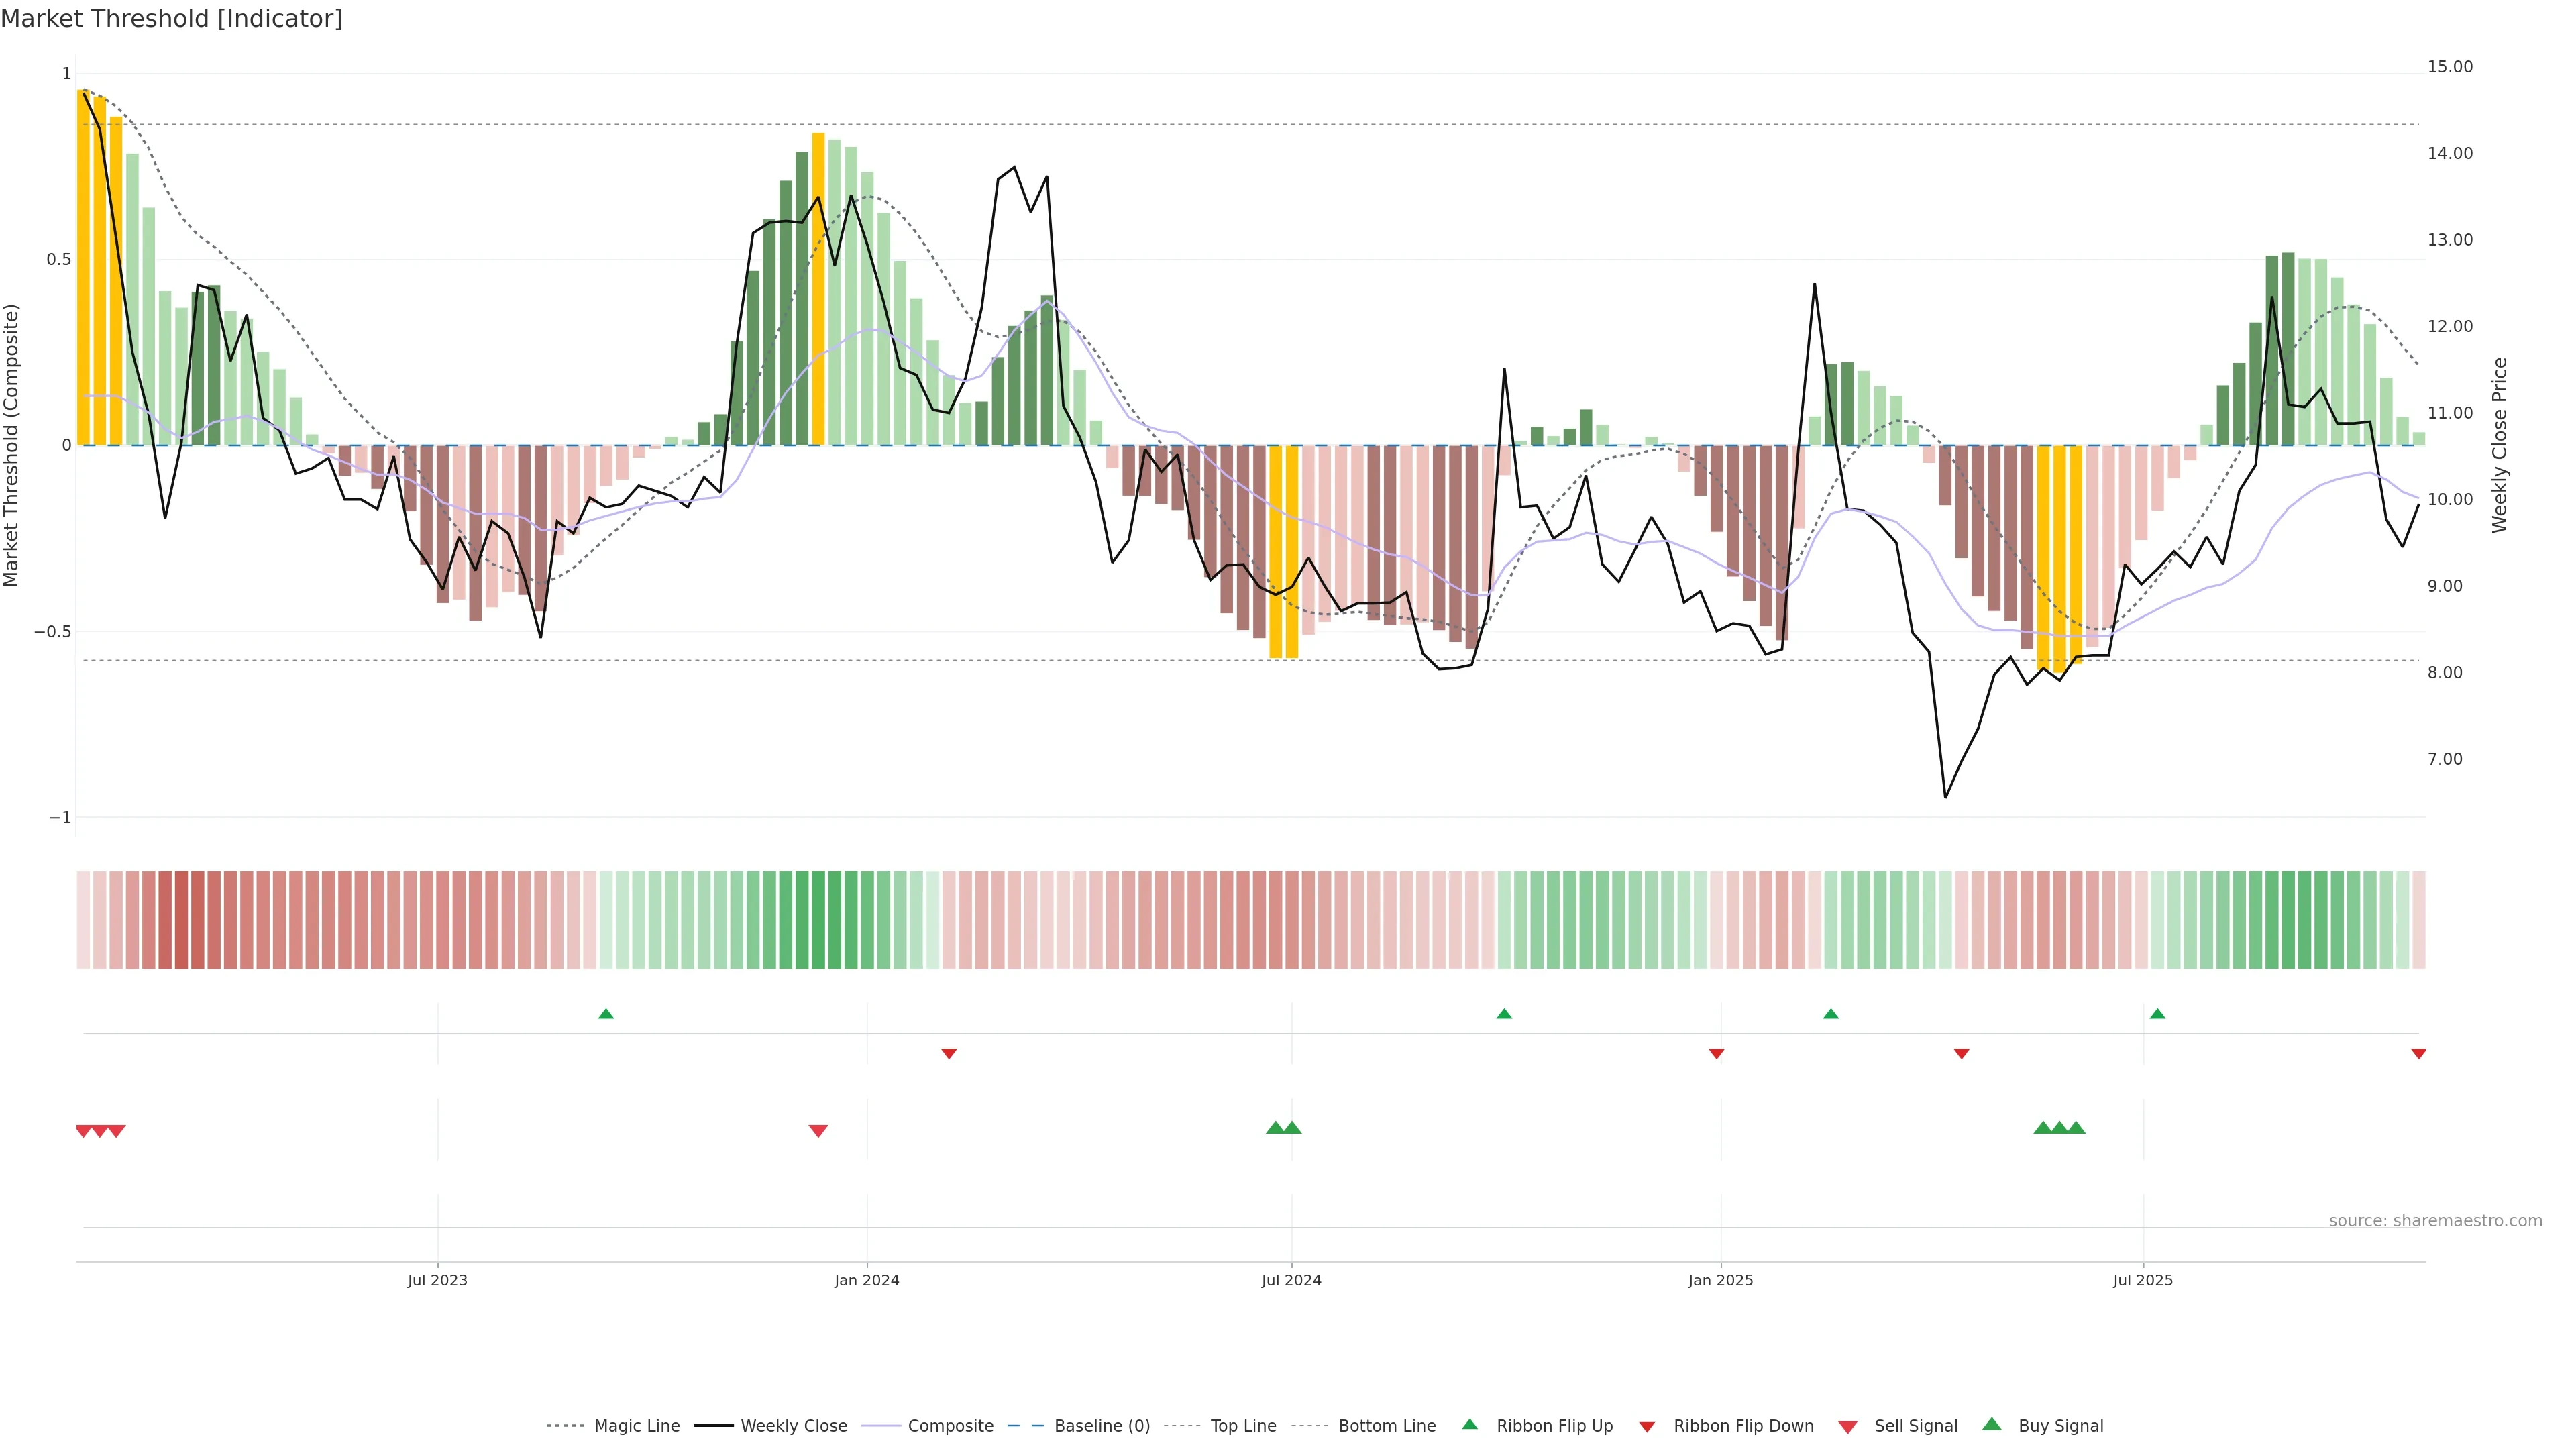Click the Market Threshold [Indicator] title
2576x1449 pixels.
pos(171,19)
